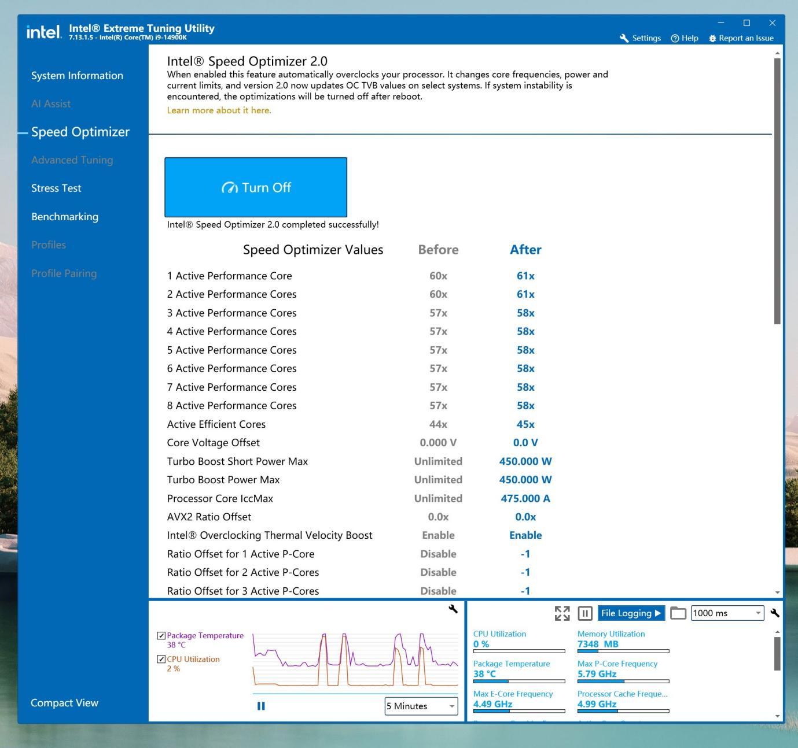798x748 pixels.
Task: Click the Before column header
Action: tap(438, 250)
